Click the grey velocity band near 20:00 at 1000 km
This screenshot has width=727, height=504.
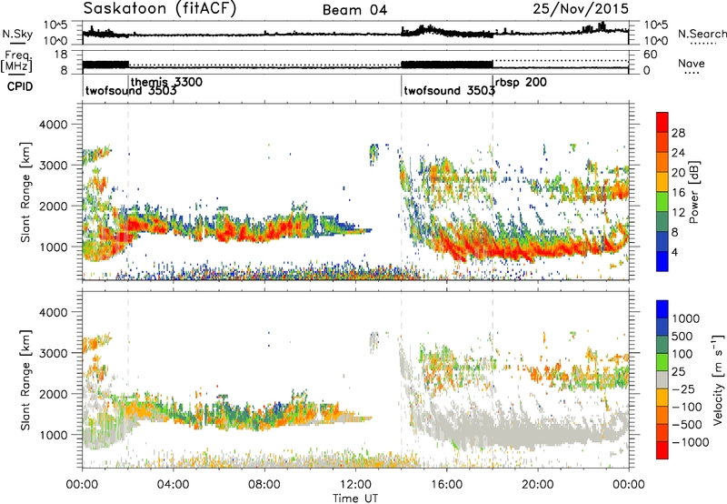pos(538,437)
